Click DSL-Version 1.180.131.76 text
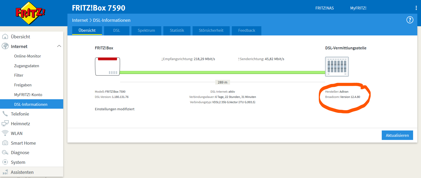 pyautogui.click(x=112, y=97)
